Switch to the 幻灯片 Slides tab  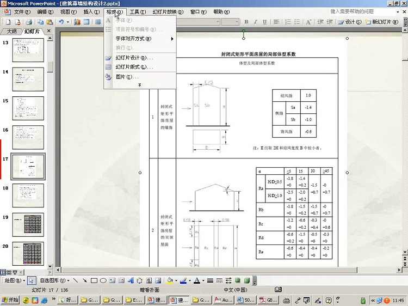[32, 31]
